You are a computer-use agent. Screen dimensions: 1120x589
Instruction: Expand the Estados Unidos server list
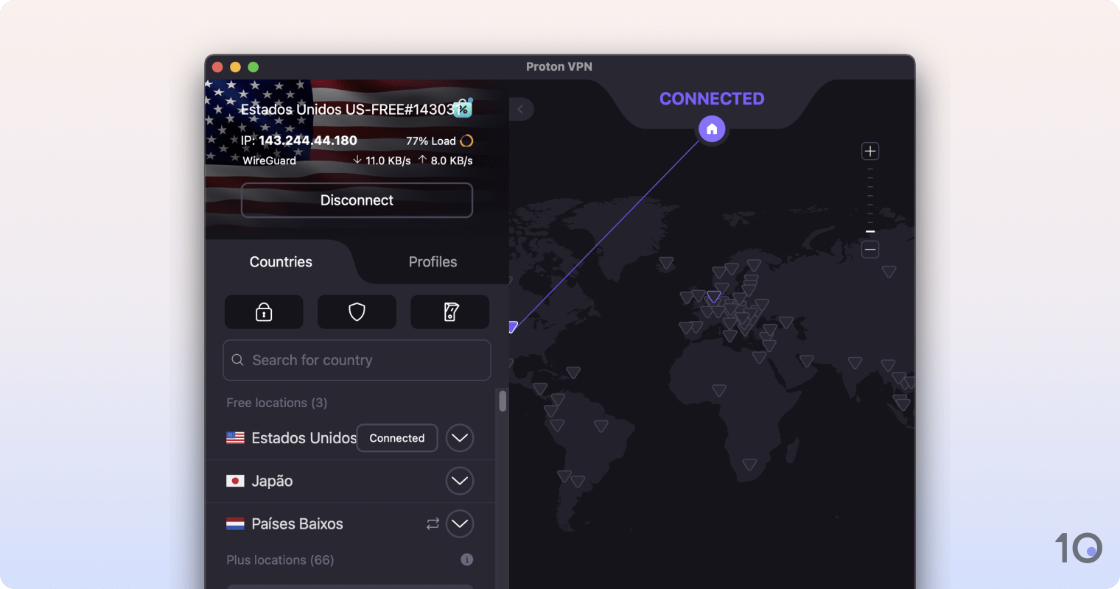(x=459, y=437)
